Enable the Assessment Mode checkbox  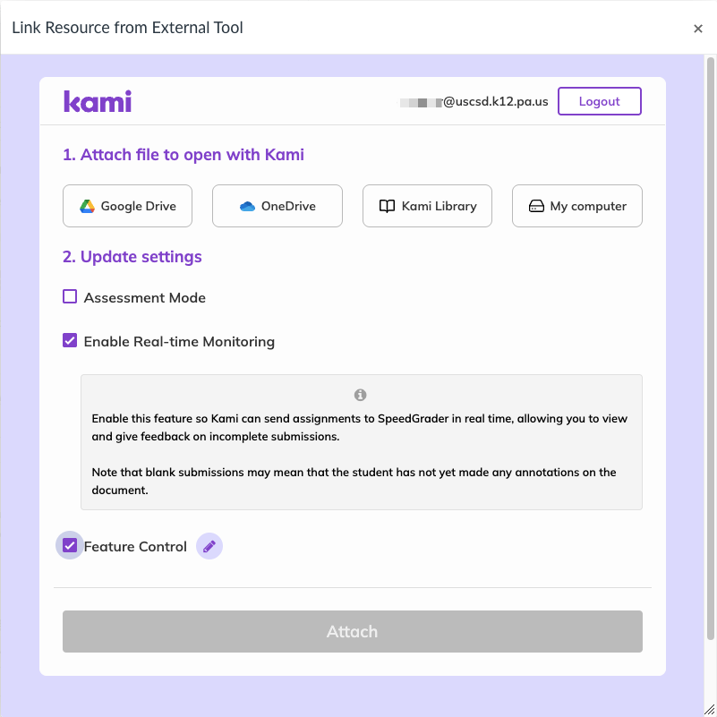[x=70, y=297]
